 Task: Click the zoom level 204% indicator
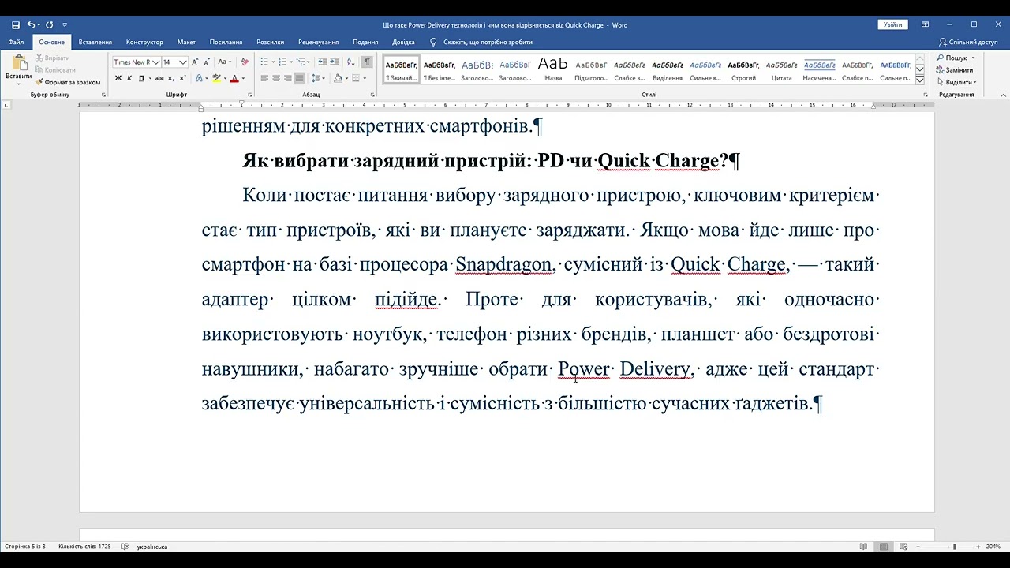point(993,547)
